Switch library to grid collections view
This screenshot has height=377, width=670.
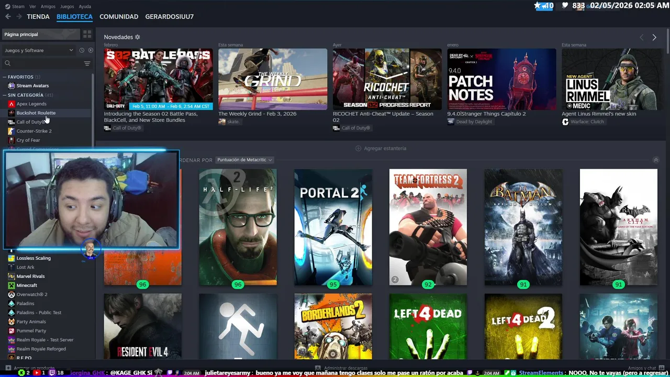(87, 34)
